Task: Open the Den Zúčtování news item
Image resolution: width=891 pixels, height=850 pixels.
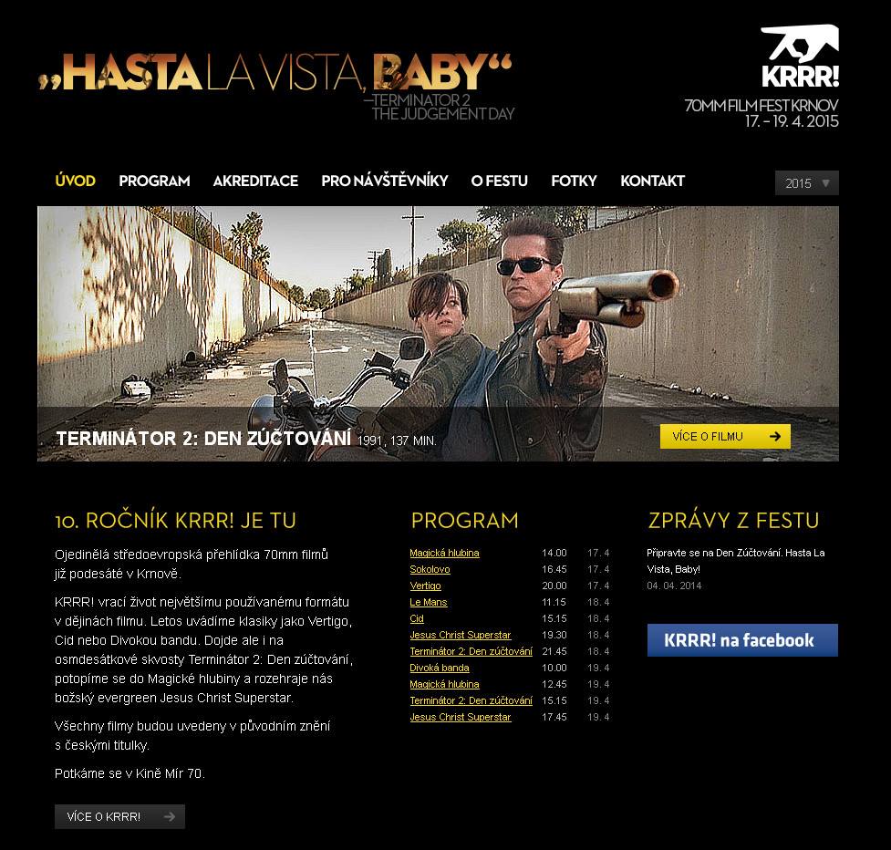Action: (x=735, y=561)
